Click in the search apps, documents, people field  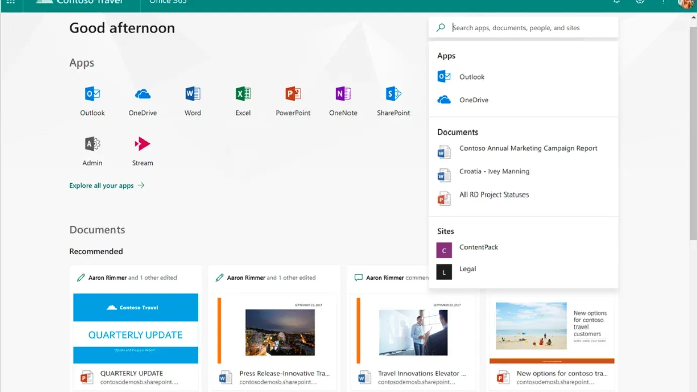pos(523,28)
